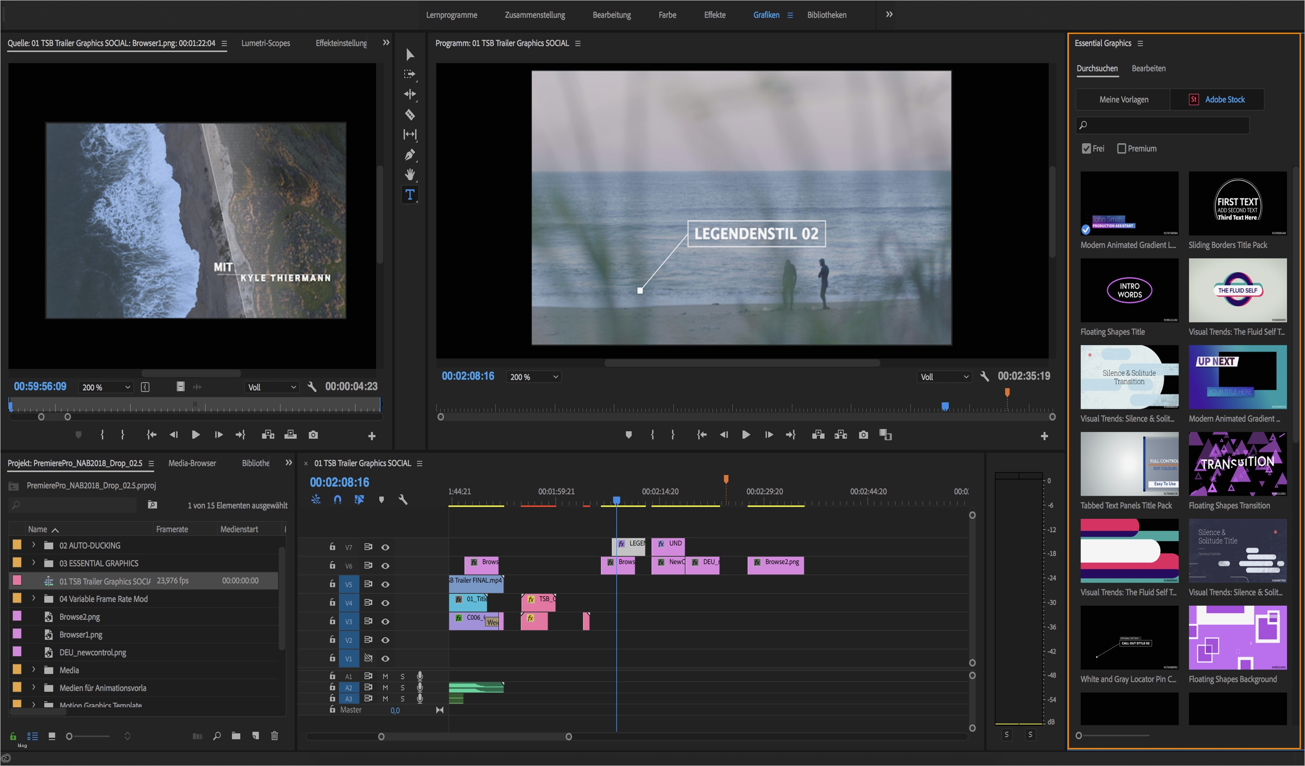Click the Export Frame camera icon in Program monitor
This screenshot has height=766, width=1305.
(x=863, y=435)
